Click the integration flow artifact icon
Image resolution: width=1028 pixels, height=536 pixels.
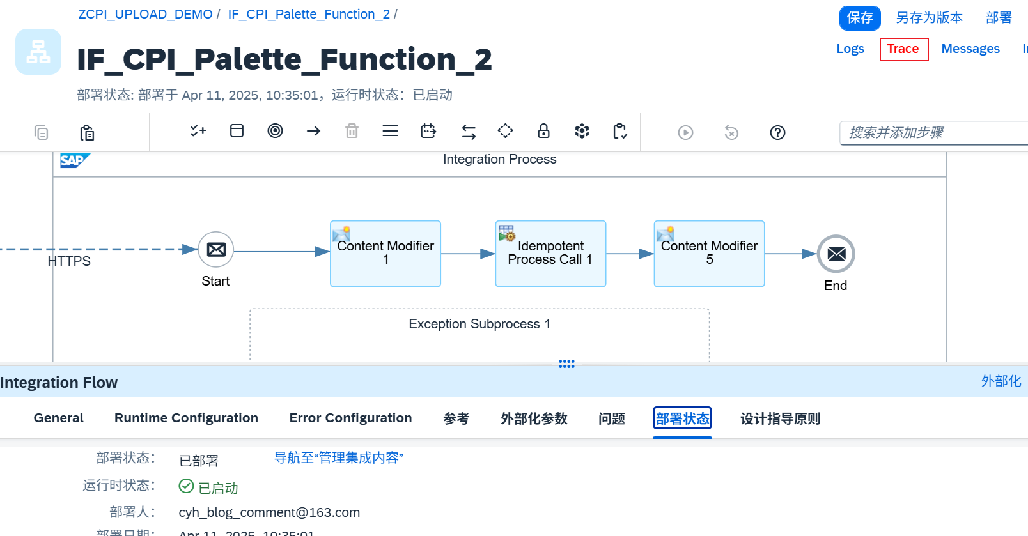coord(38,52)
